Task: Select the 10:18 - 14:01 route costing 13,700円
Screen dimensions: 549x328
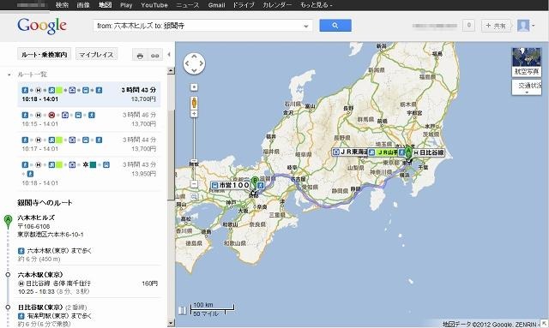Action: click(89, 94)
